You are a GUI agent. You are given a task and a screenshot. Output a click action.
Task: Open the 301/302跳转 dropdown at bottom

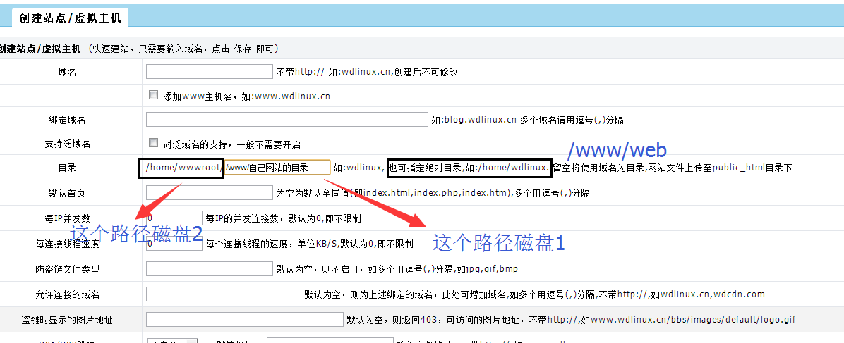173,341
